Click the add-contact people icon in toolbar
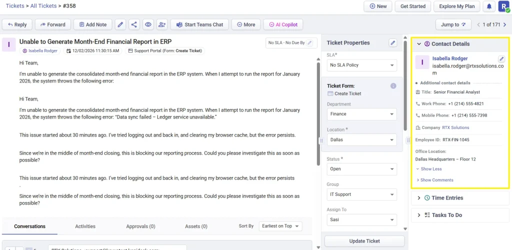This screenshot has height=250, width=512. 161,24
